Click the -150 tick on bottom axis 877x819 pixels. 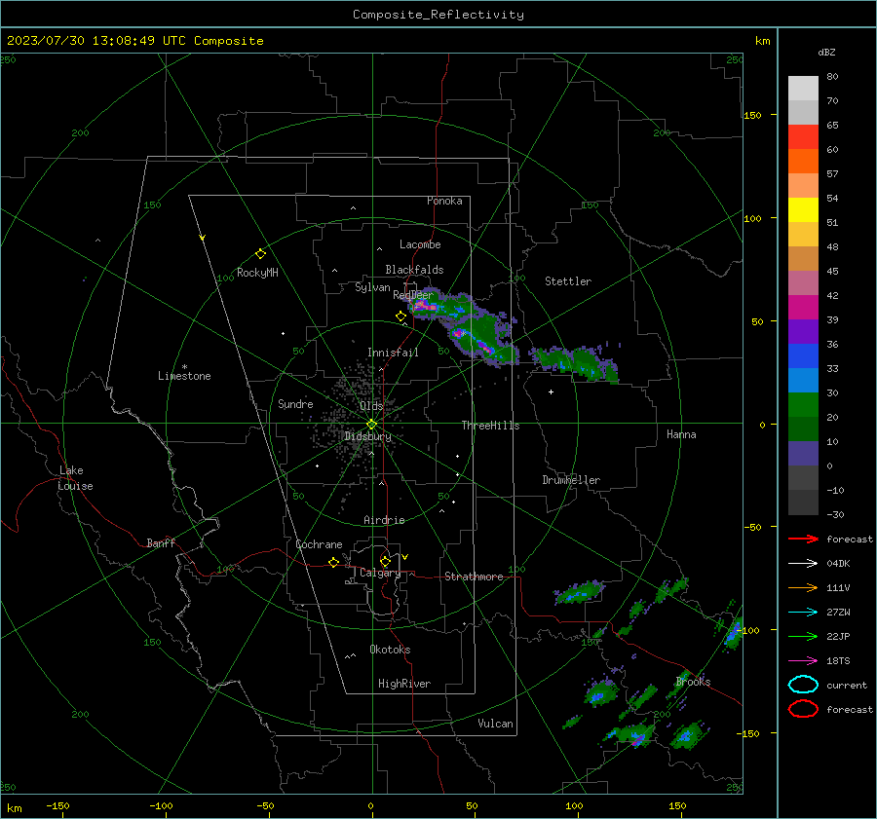pyautogui.click(x=57, y=805)
